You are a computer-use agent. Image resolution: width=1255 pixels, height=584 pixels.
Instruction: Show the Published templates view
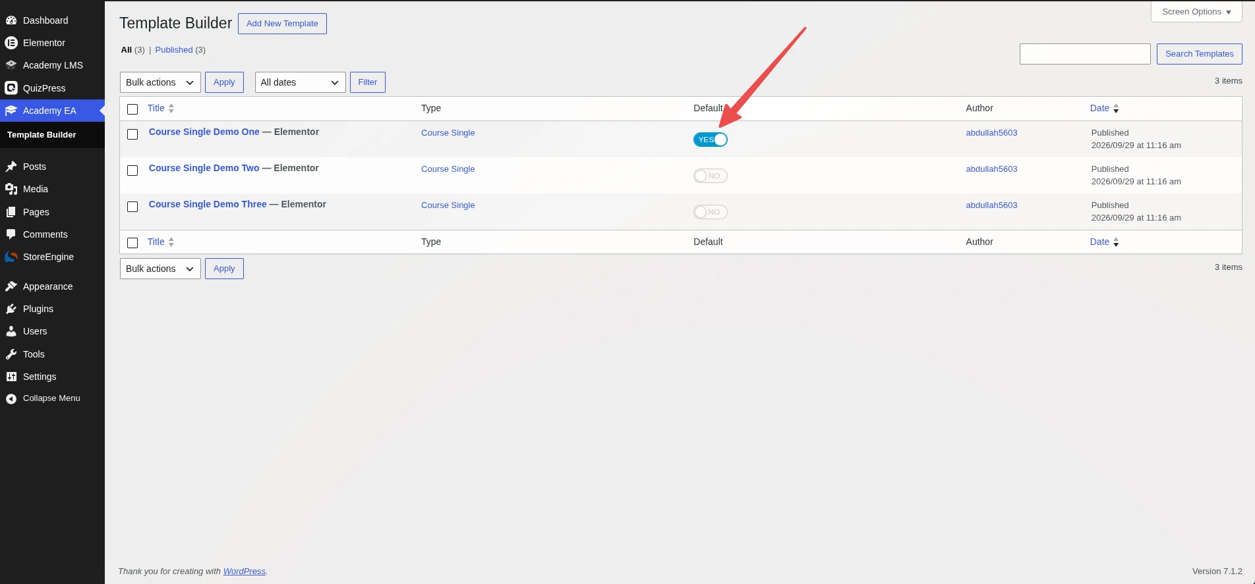[x=174, y=50]
